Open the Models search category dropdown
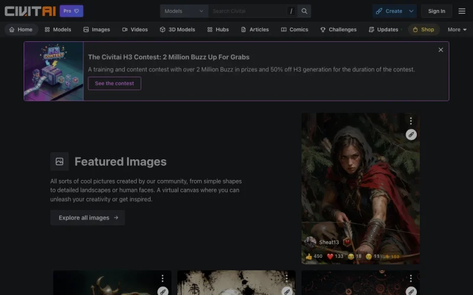The height and width of the screenshot is (295, 473). click(x=184, y=11)
